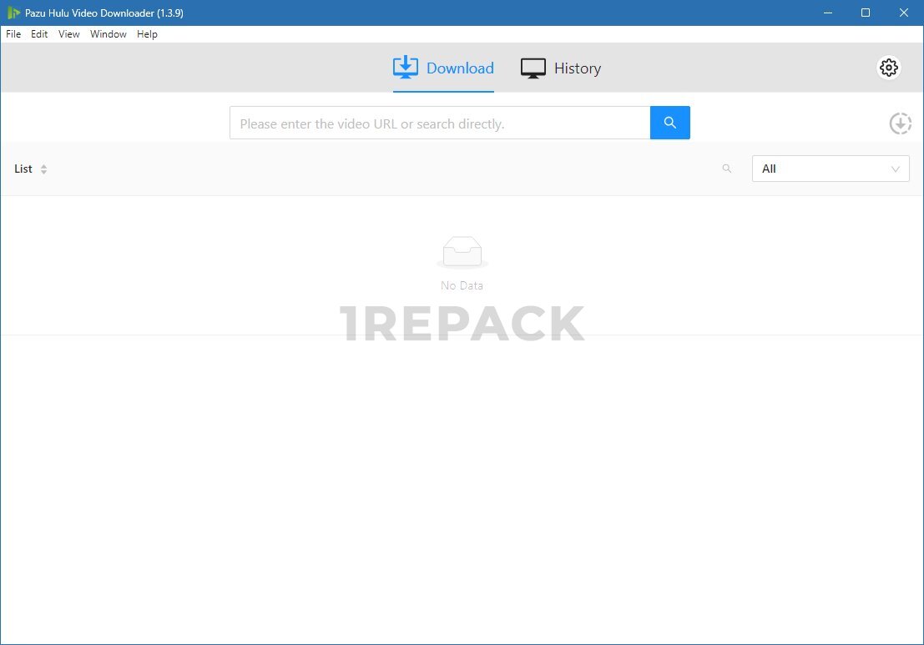
Task: Open the All filter dropdown
Action: 822,169
